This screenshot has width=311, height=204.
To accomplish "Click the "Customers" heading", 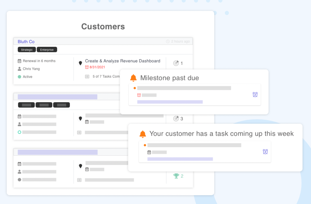I will point(103,26).
